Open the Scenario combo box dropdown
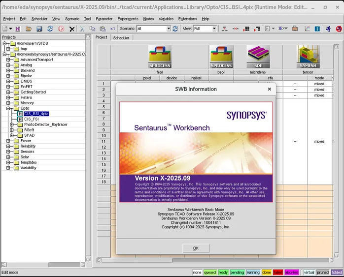 [x=169, y=29]
